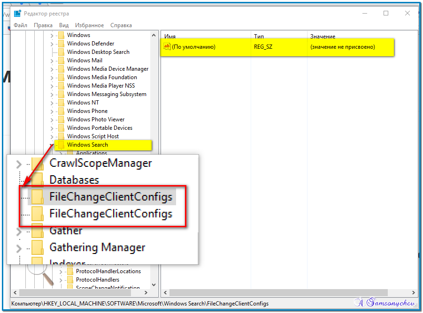Click the Значение column header
423x313 pixels.
[x=323, y=37]
